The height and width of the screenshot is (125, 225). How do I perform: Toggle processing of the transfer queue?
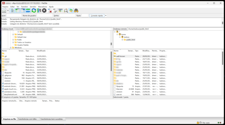click(39, 10)
